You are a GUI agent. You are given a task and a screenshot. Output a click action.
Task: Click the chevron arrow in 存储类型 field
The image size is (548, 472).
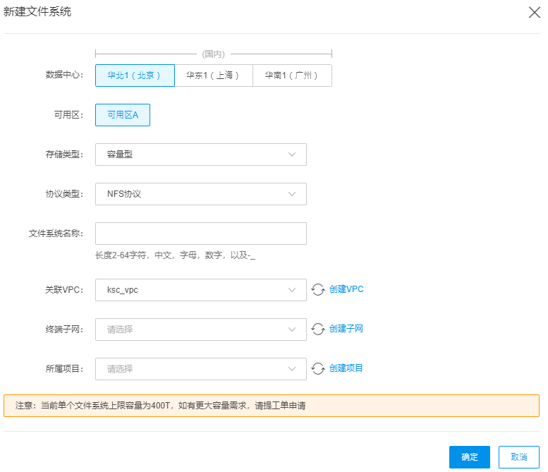292,155
